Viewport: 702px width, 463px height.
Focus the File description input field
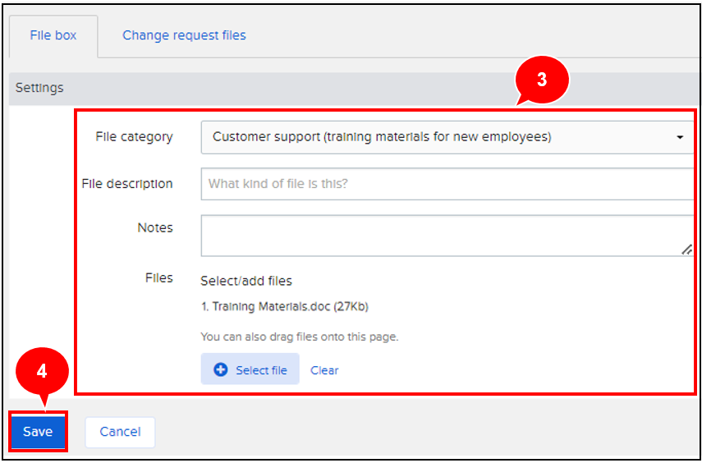[443, 184]
